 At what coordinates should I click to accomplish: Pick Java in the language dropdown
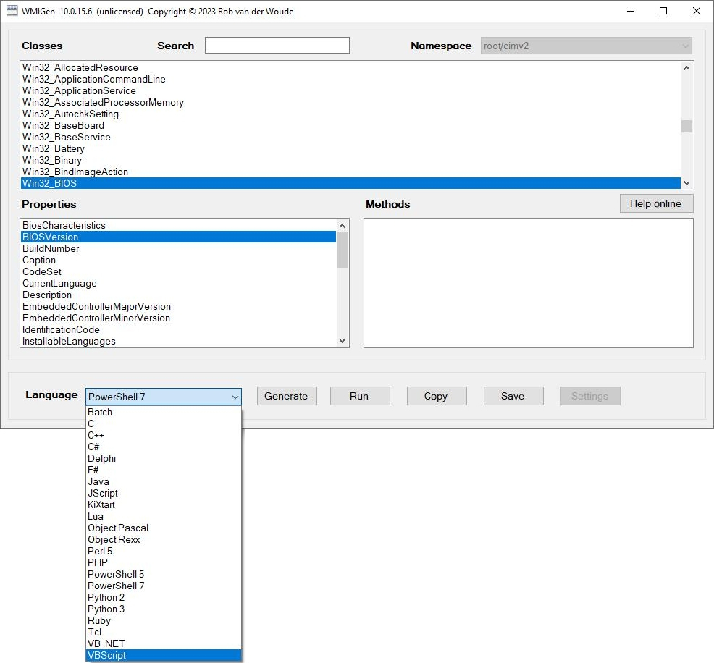pos(164,481)
